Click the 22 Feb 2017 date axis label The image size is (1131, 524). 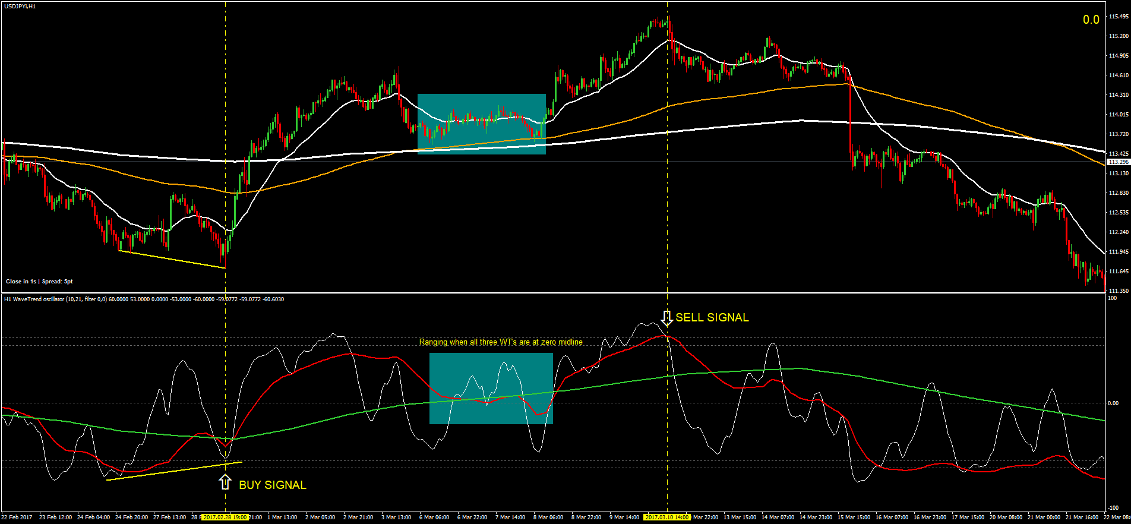coord(17,517)
